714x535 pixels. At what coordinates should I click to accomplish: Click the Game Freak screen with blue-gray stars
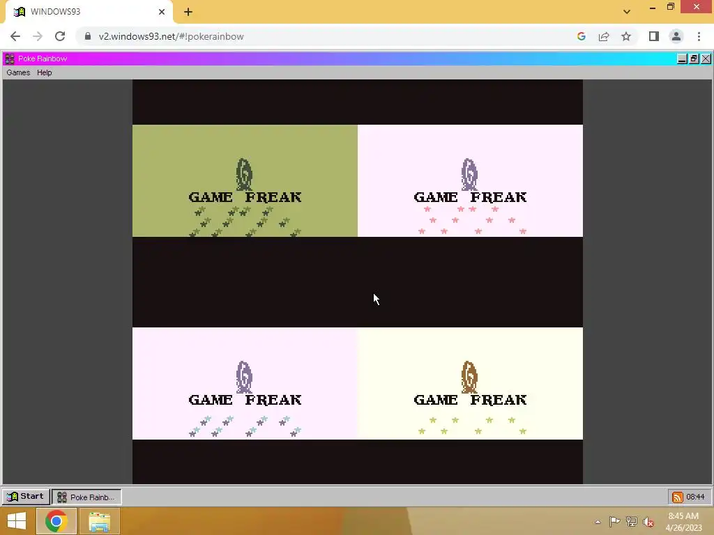245,383
